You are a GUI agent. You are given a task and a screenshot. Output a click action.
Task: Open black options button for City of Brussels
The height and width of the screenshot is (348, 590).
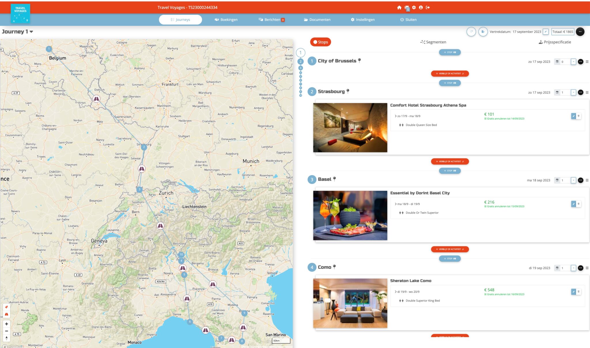[580, 62]
